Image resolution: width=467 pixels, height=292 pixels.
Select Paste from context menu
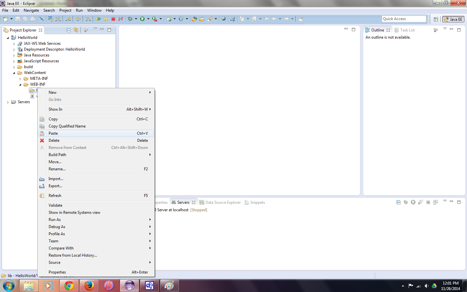96,133
